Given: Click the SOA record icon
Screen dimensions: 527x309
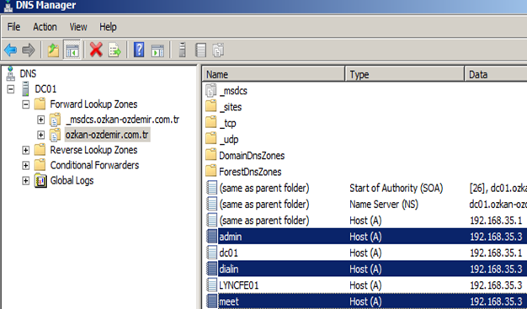Looking at the screenshot, I should click(x=211, y=188).
